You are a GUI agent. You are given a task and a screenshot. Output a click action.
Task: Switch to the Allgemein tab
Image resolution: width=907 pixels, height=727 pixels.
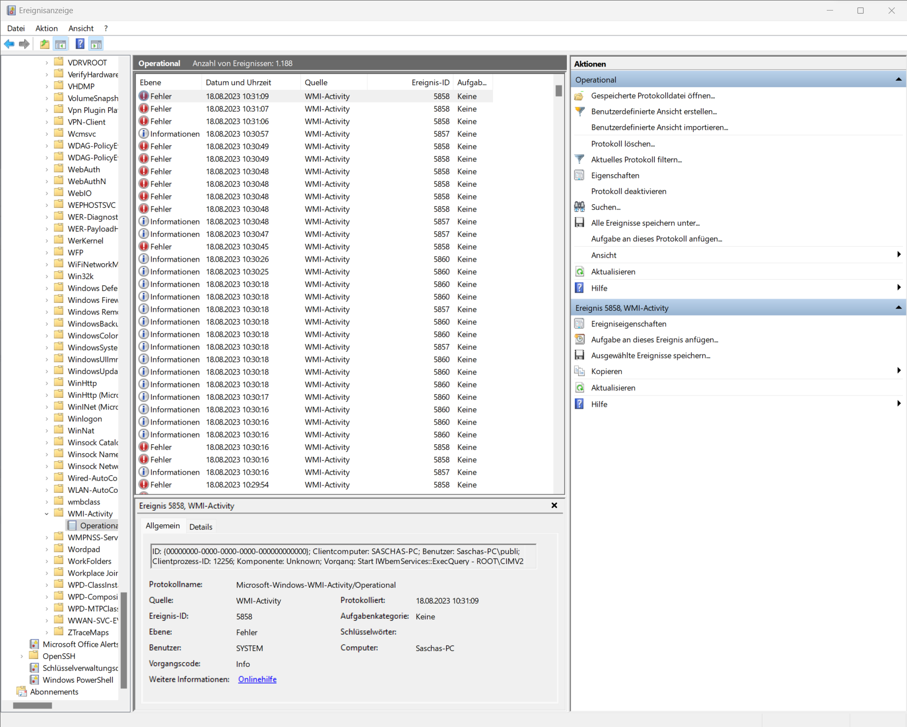click(163, 526)
